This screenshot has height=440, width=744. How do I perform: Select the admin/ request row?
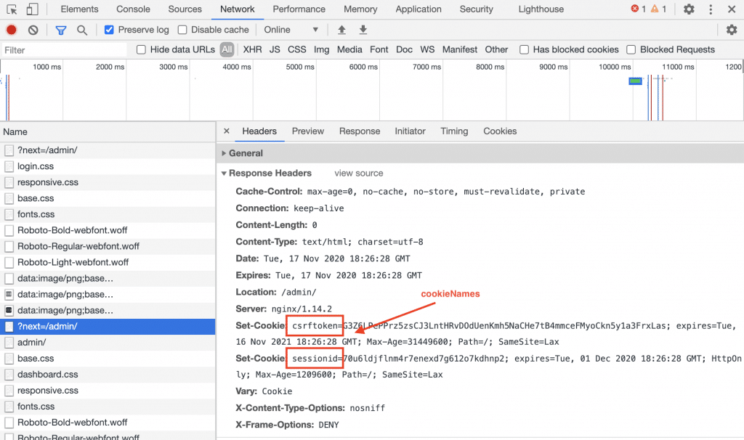tap(108, 342)
